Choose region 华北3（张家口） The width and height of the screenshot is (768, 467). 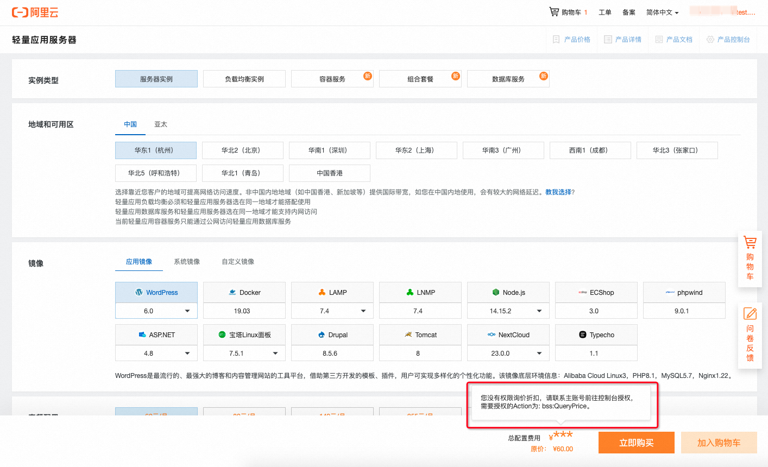point(677,150)
